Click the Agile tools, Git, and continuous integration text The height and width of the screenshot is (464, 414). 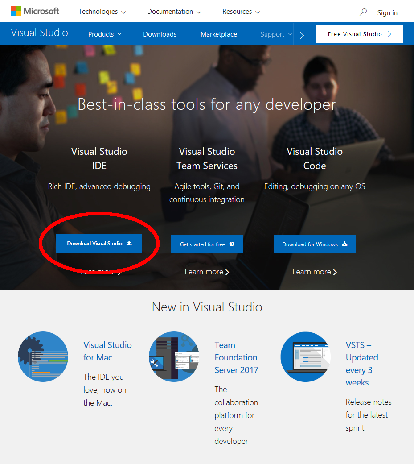(x=207, y=193)
